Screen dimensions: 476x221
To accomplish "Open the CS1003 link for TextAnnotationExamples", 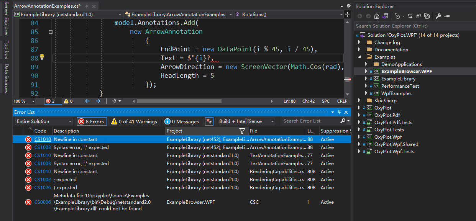I will (43, 164).
